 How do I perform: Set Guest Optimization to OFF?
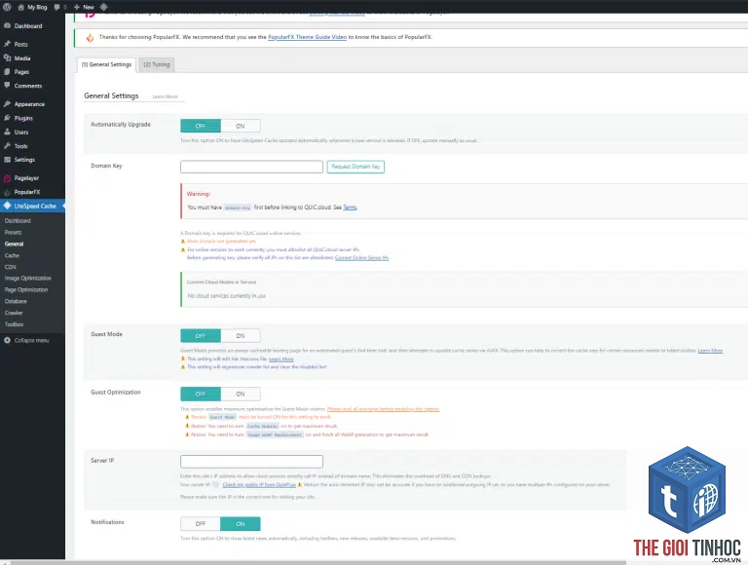pos(201,394)
